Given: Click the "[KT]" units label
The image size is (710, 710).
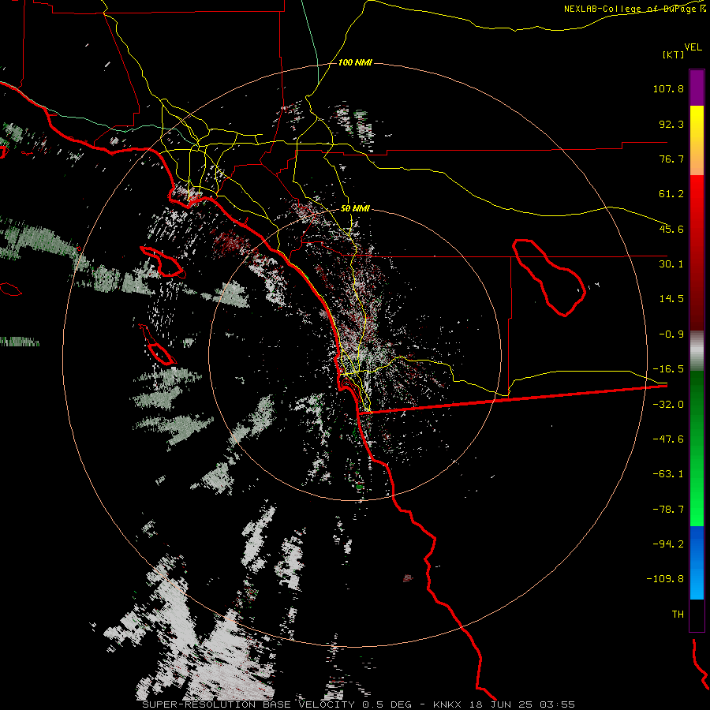Looking at the screenshot, I should pyautogui.click(x=674, y=54).
